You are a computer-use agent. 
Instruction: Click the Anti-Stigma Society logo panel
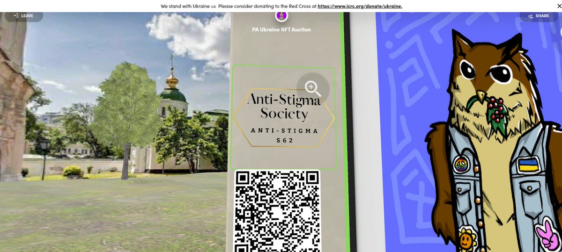283,118
